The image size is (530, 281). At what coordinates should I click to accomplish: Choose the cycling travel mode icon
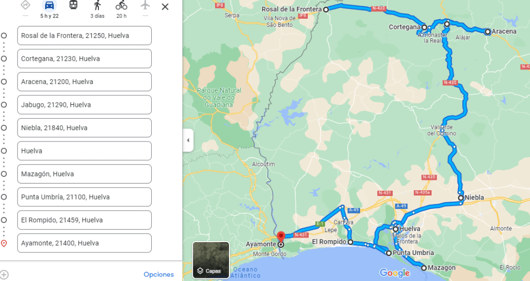pyautogui.click(x=121, y=5)
